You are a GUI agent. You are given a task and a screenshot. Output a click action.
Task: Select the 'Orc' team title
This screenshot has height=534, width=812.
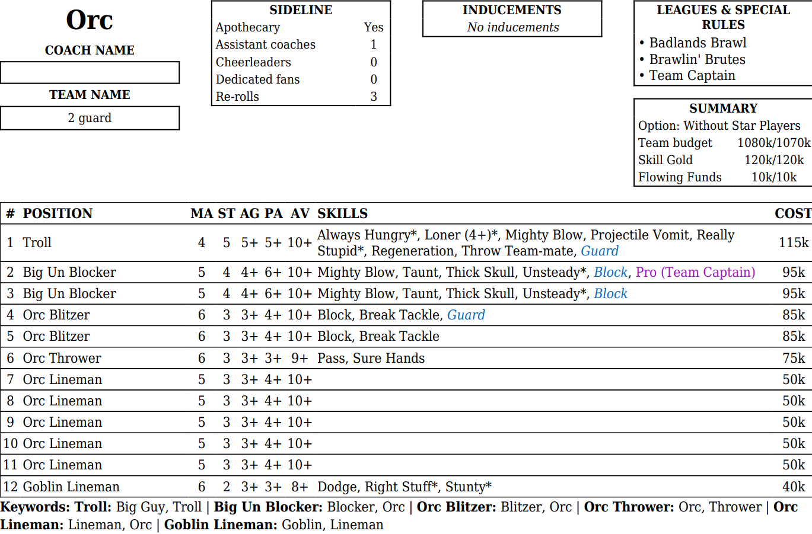(x=90, y=20)
